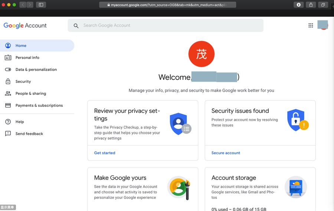Click Get started link
The height and width of the screenshot is (211, 334).
coord(105,153)
